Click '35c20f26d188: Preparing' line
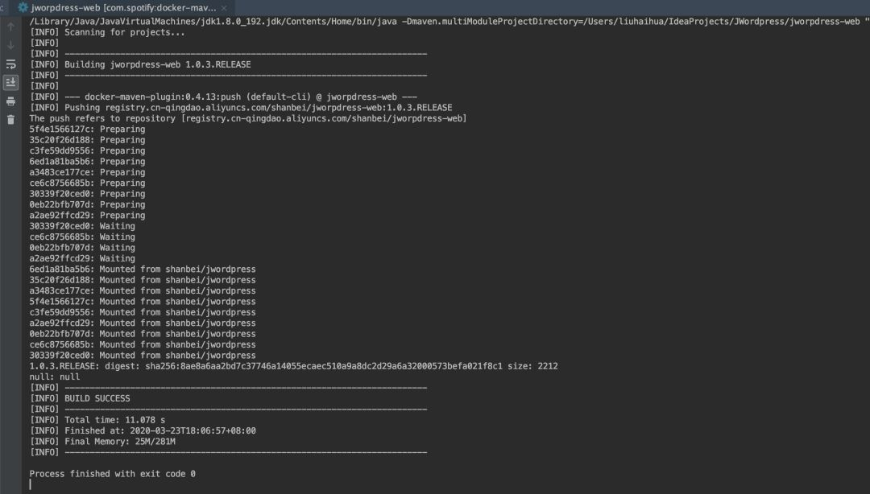The width and height of the screenshot is (870, 494). (x=87, y=140)
